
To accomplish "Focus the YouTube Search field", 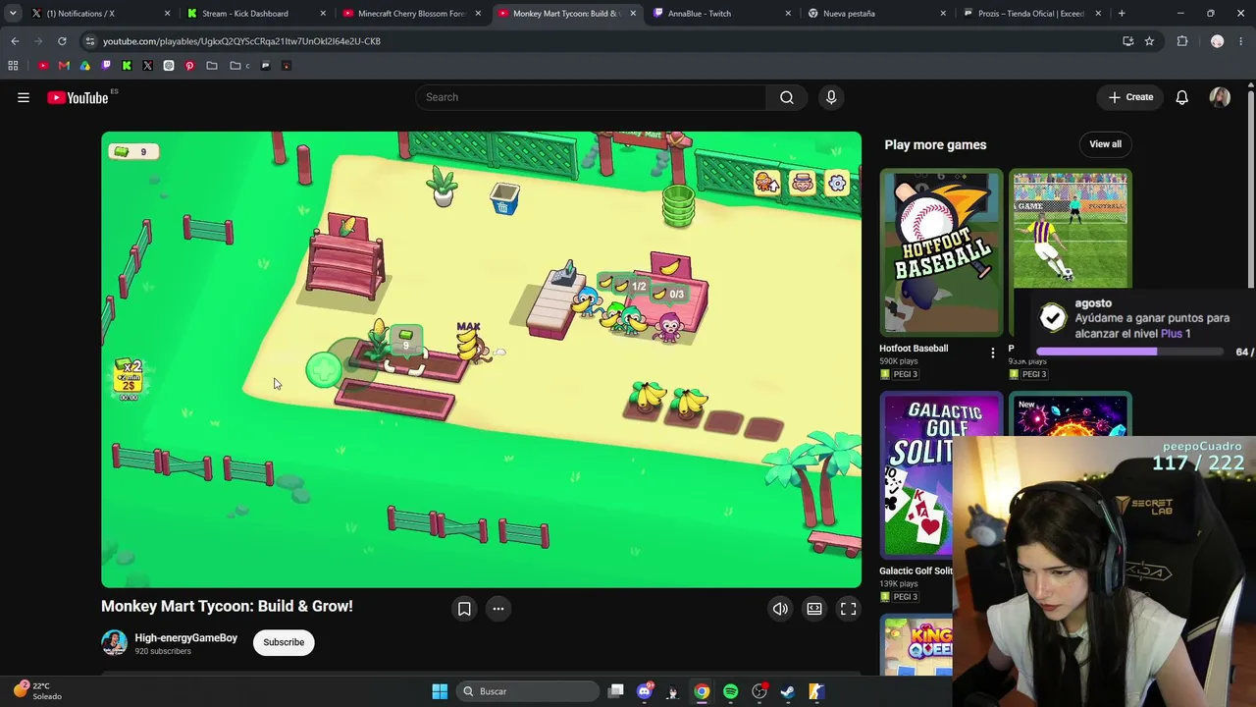I will 592,97.
